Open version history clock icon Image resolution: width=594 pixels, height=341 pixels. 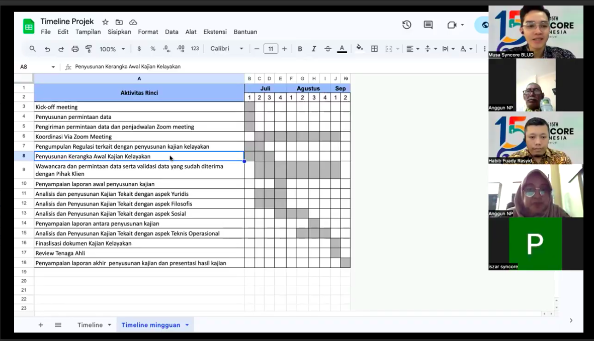tap(406, 25)
